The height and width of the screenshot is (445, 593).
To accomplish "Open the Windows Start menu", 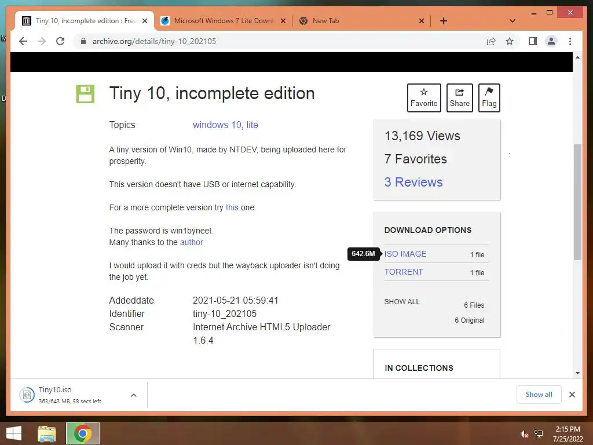I will click(14, 433).
